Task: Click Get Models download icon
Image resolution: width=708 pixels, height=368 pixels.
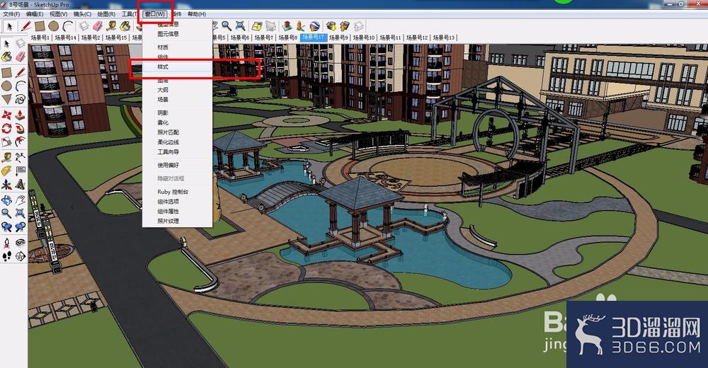Action: tap(331, 25)
